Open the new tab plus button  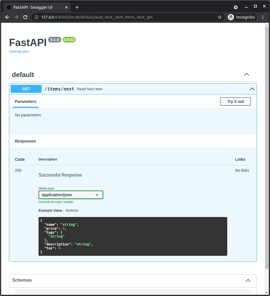point(77,7)
